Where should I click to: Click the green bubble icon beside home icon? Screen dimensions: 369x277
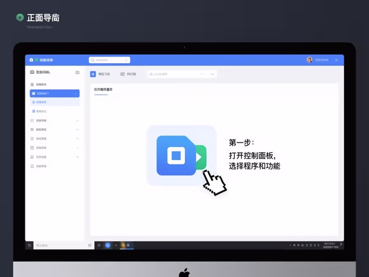point(36,60)
